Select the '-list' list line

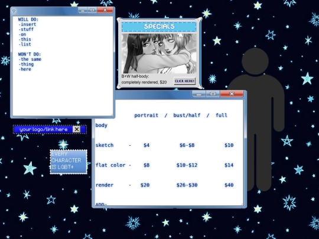25,44
